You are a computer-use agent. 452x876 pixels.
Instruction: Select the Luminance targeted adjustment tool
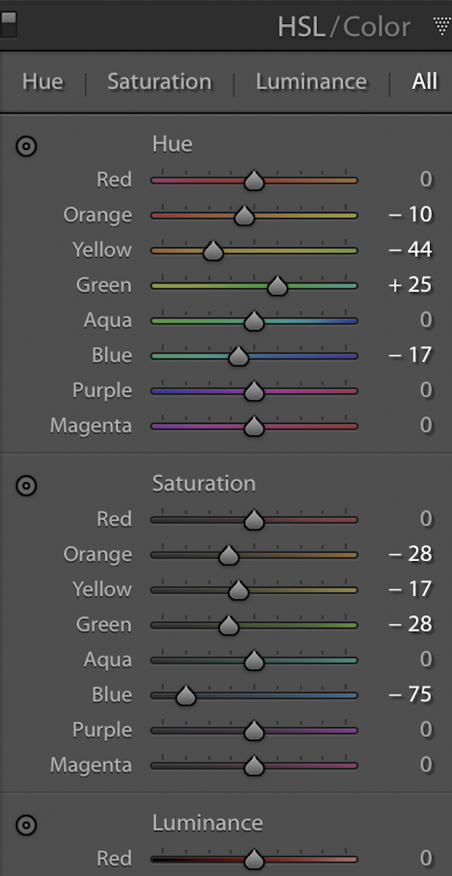tap(26, 825)
